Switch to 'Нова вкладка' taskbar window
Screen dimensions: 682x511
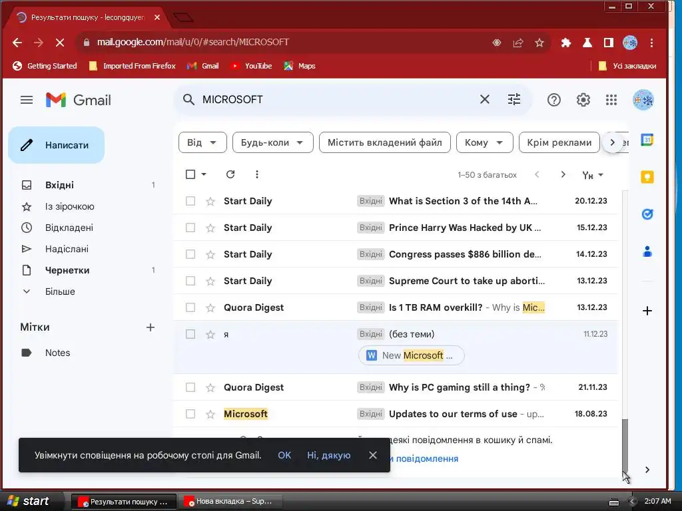point(230,501)
